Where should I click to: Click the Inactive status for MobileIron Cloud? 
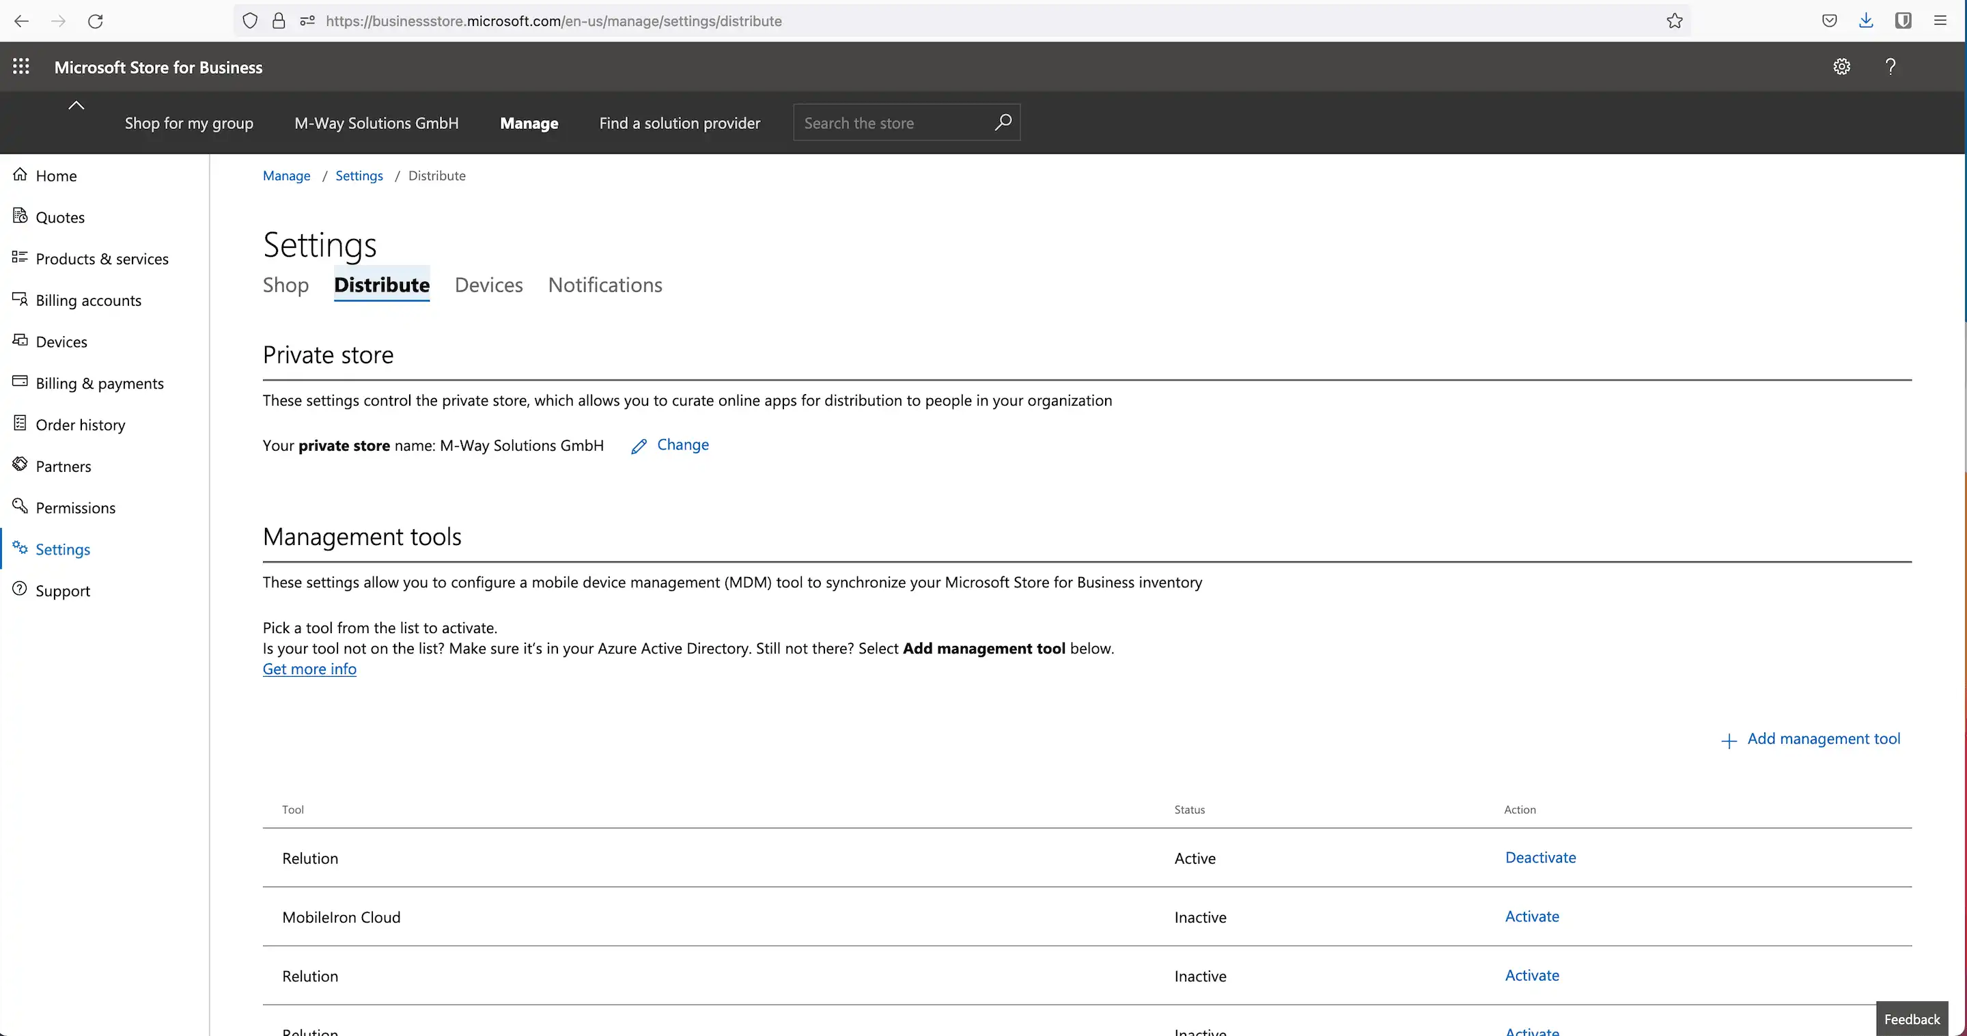click(1201, 917)
